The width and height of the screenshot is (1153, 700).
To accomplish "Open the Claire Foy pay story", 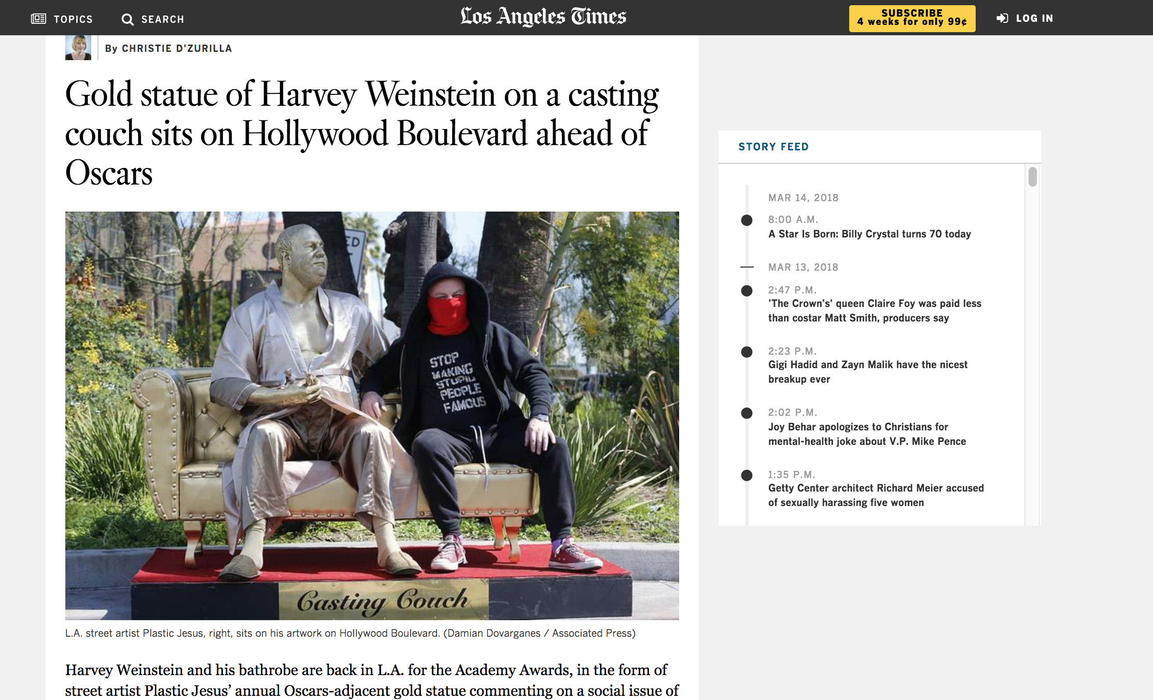I will point(874,311).
